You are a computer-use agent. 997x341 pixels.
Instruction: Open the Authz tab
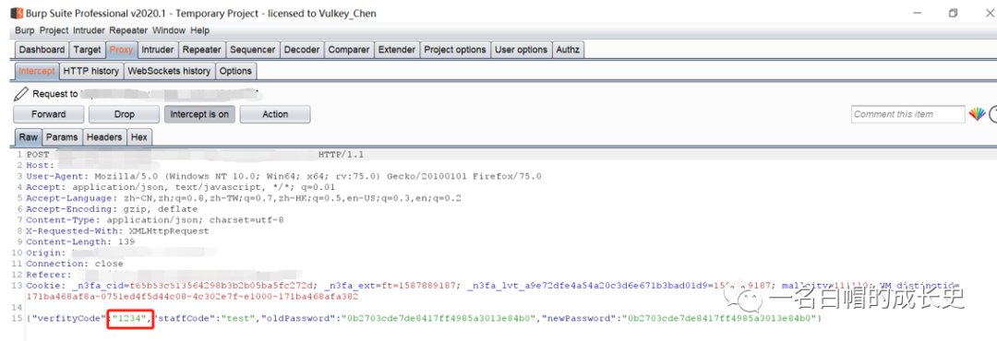point(568,50)
